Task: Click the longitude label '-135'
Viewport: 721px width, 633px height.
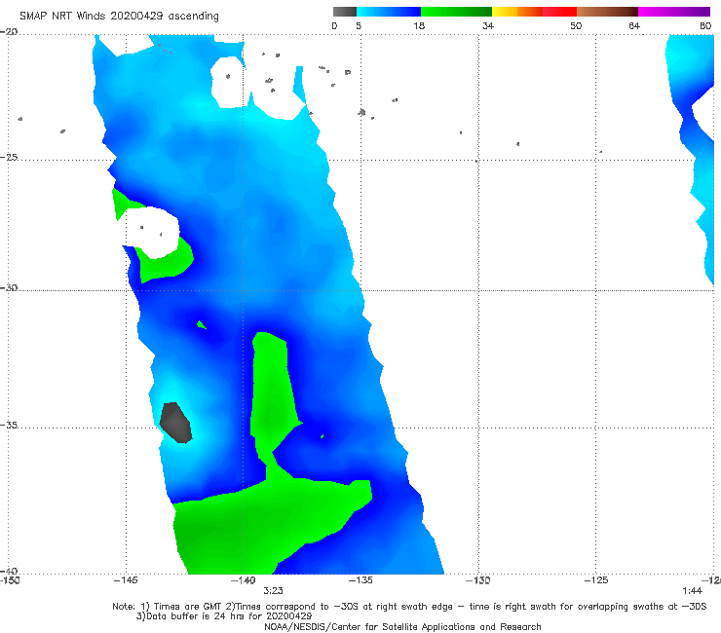Action: click(360, 580)
